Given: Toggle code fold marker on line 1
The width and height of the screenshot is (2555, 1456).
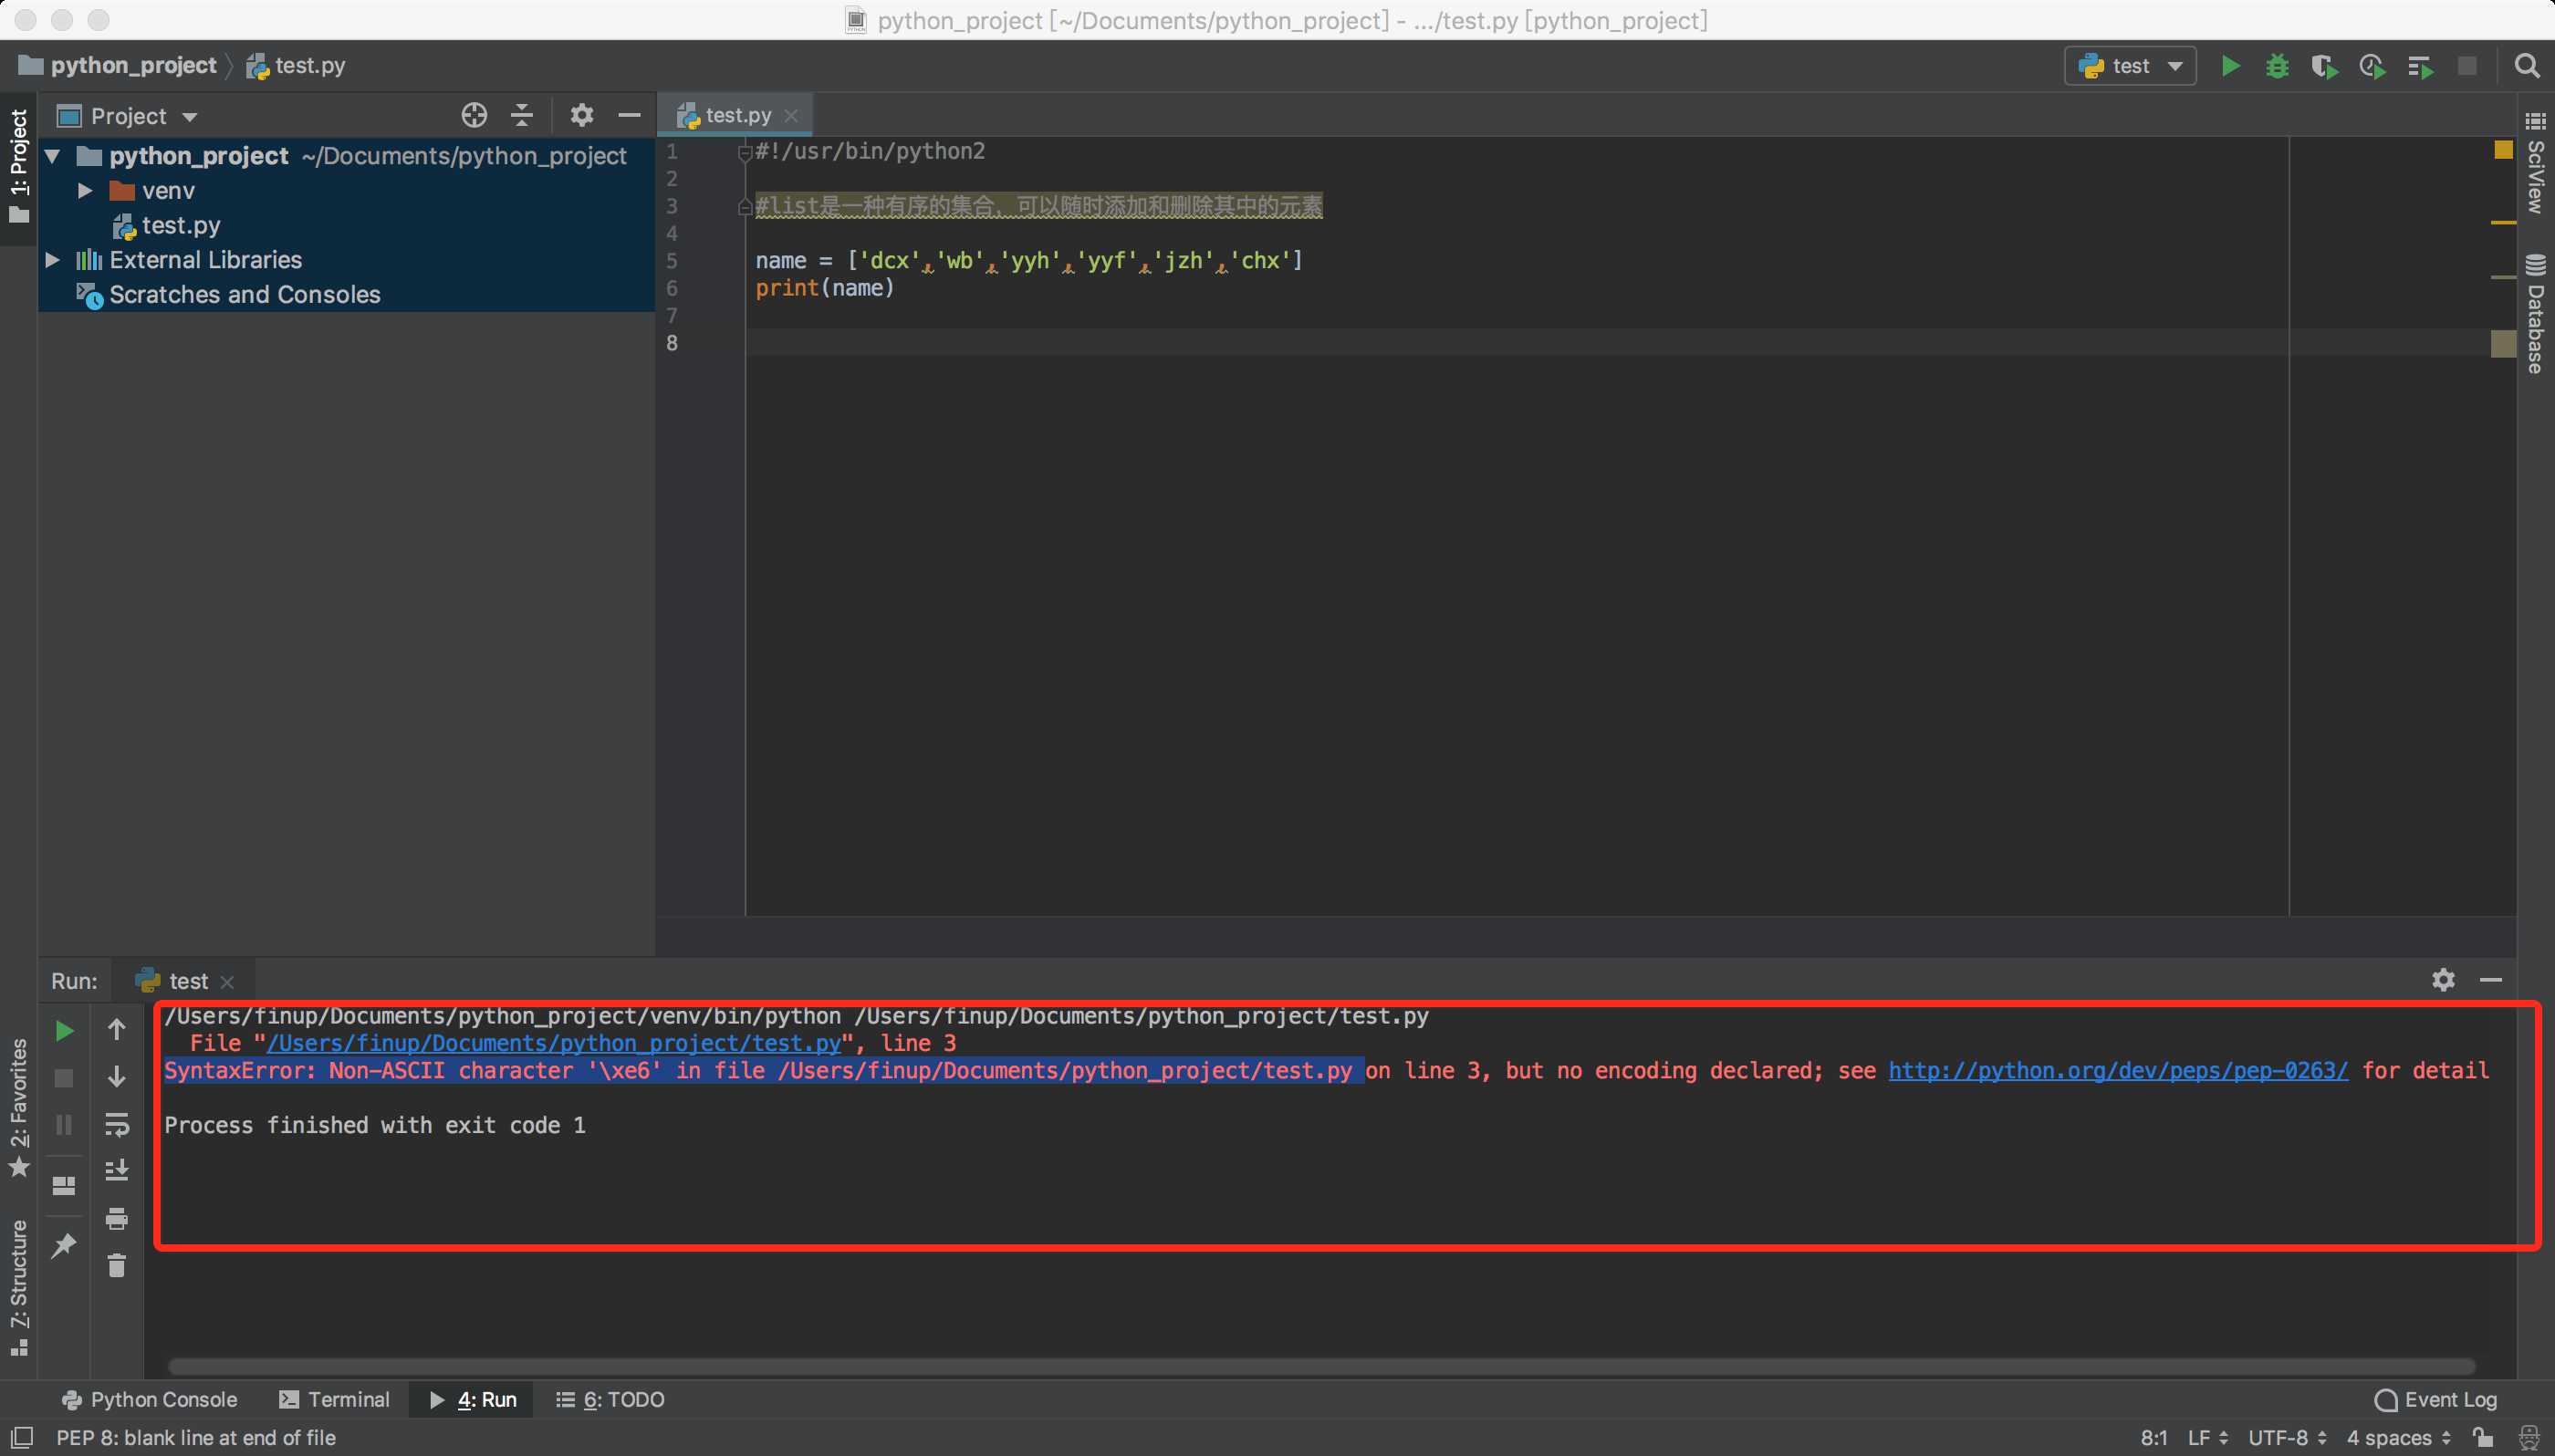Looking at the screenshot, I should pos(744,152).
